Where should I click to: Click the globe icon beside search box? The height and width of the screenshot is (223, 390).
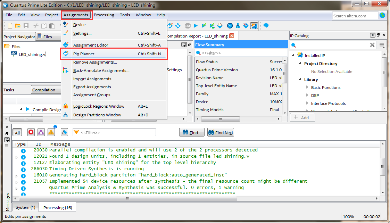tap(382, 15)
